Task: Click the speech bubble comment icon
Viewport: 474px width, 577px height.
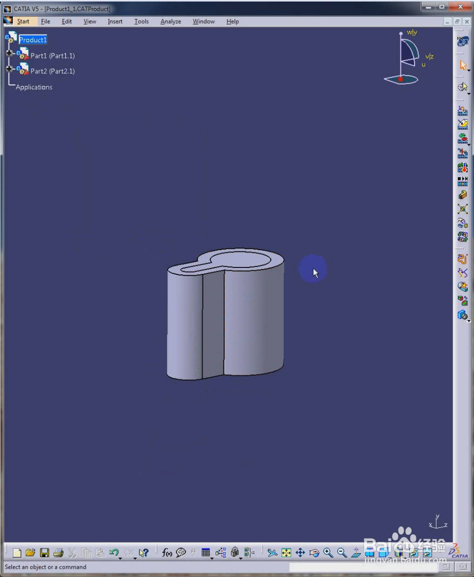Action: tap(181, 552)
